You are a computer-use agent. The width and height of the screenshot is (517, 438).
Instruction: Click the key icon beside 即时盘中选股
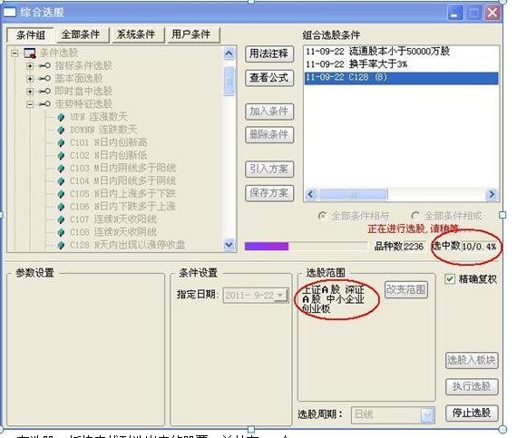(x=44, y=92)
